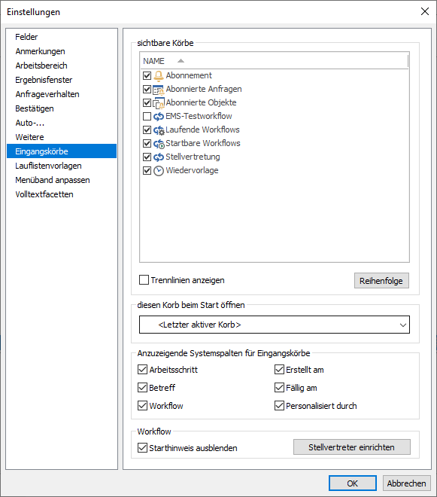Click the Stellvertretung workflow icon
This screenshot has height=497, width=437.
coord(159,157)
